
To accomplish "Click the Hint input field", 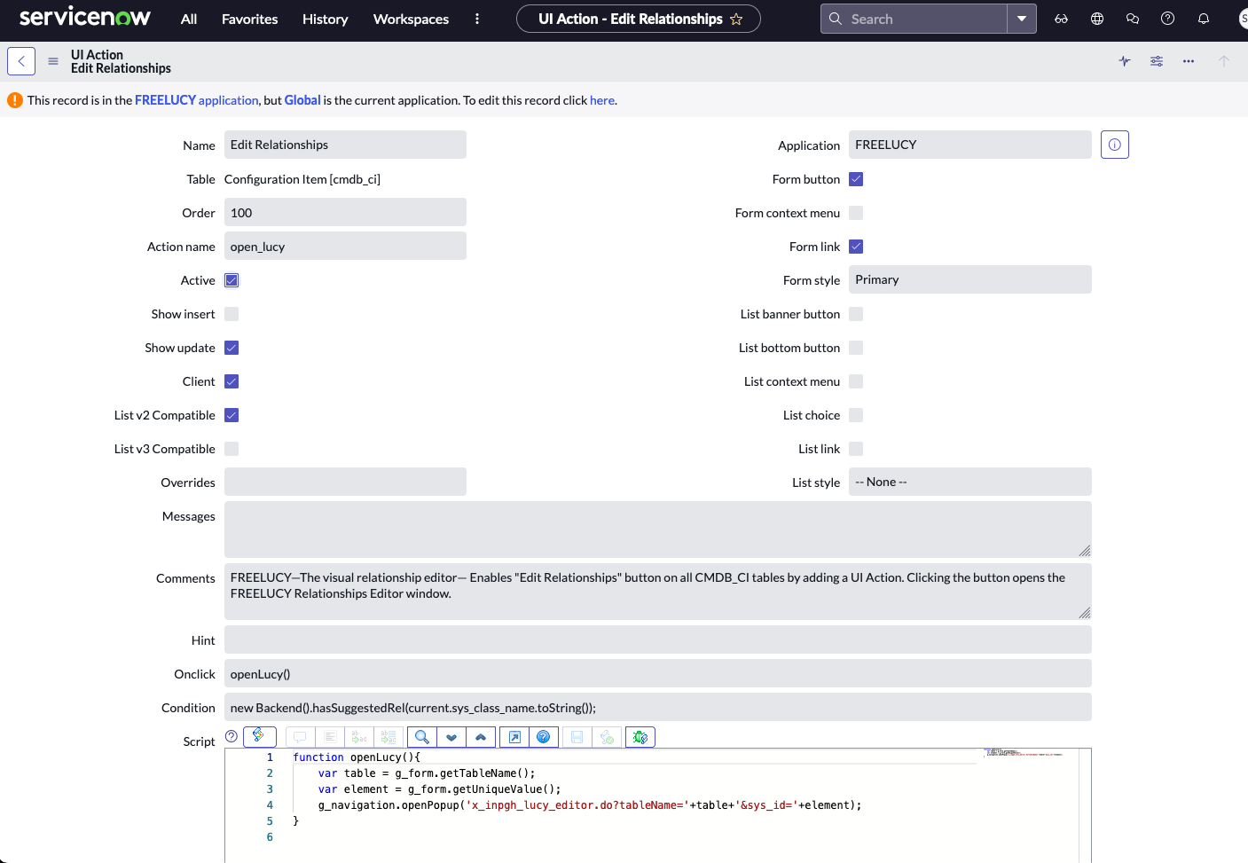I will click(x=658, y=639).
